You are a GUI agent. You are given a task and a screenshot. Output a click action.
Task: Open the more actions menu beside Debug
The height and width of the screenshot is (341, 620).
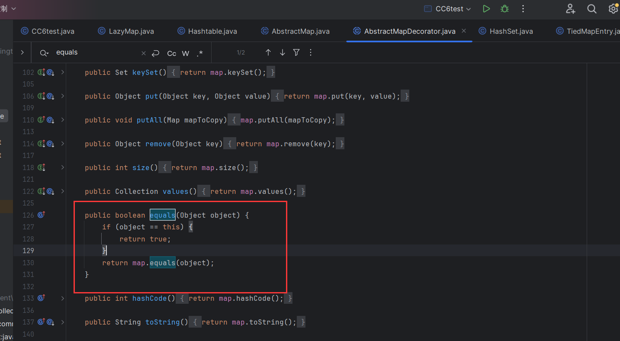click(523, 9)
